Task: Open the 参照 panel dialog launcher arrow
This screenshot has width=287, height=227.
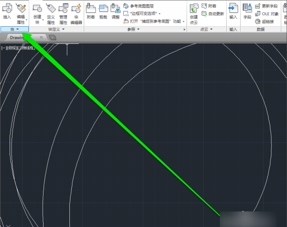Action: point(184,29)
